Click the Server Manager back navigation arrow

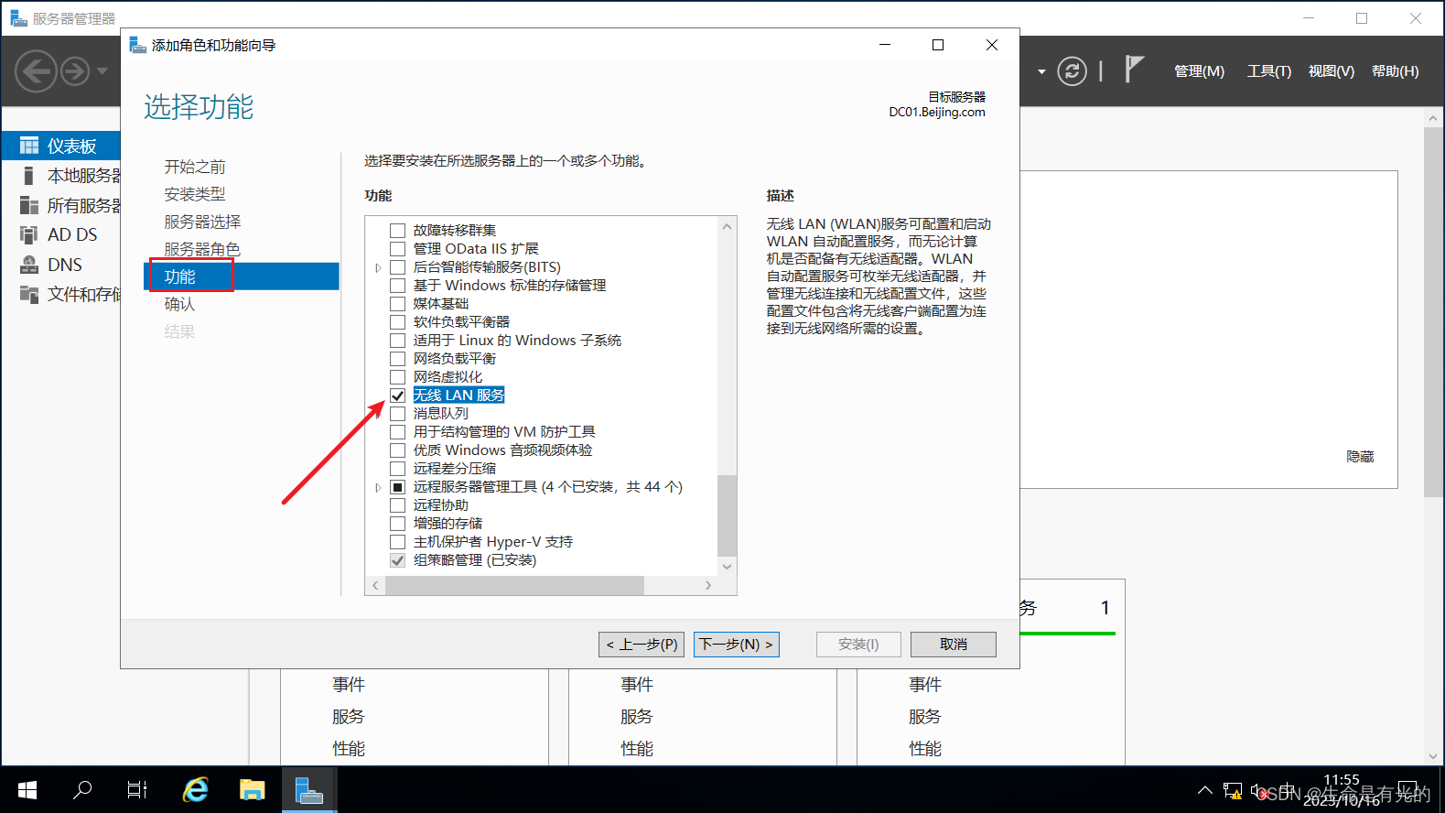click(37, 70)
